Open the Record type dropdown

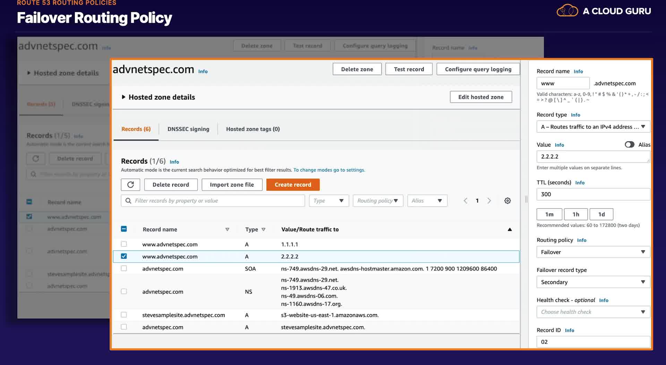coord(593,127)
